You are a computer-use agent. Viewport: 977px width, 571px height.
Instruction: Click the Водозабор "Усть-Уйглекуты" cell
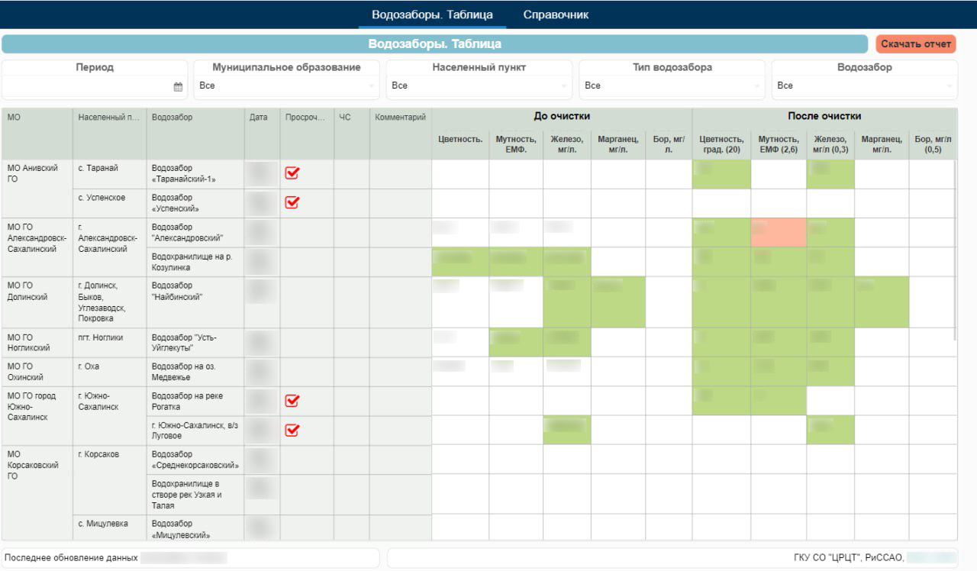(x=195, y=343)
